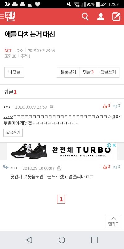Report the 00:07 reply using siren icon
Viewport: 124px width, 249px height.
pyautogui.click(x=59, y=168)
